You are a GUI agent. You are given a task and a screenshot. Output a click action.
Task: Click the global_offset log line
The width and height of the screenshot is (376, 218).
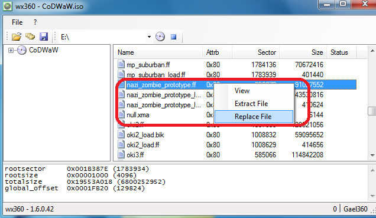(x=75, y=188)
